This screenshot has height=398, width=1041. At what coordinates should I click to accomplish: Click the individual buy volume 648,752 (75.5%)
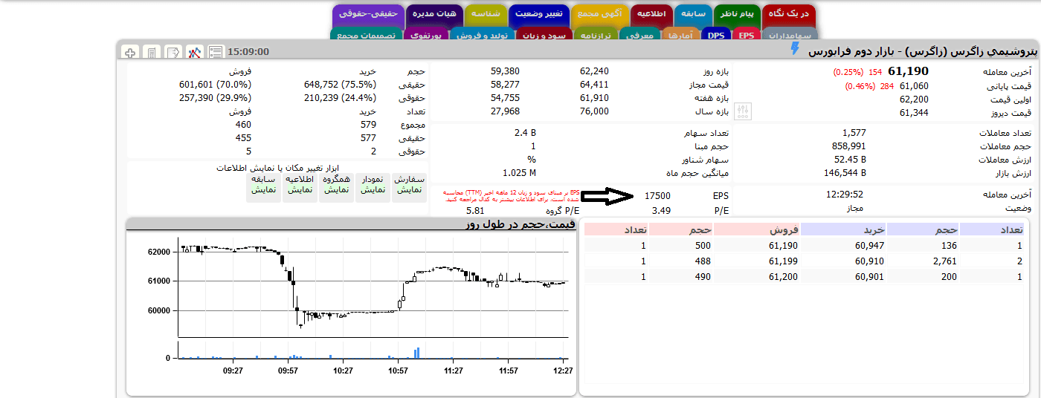tap(340, 85)
